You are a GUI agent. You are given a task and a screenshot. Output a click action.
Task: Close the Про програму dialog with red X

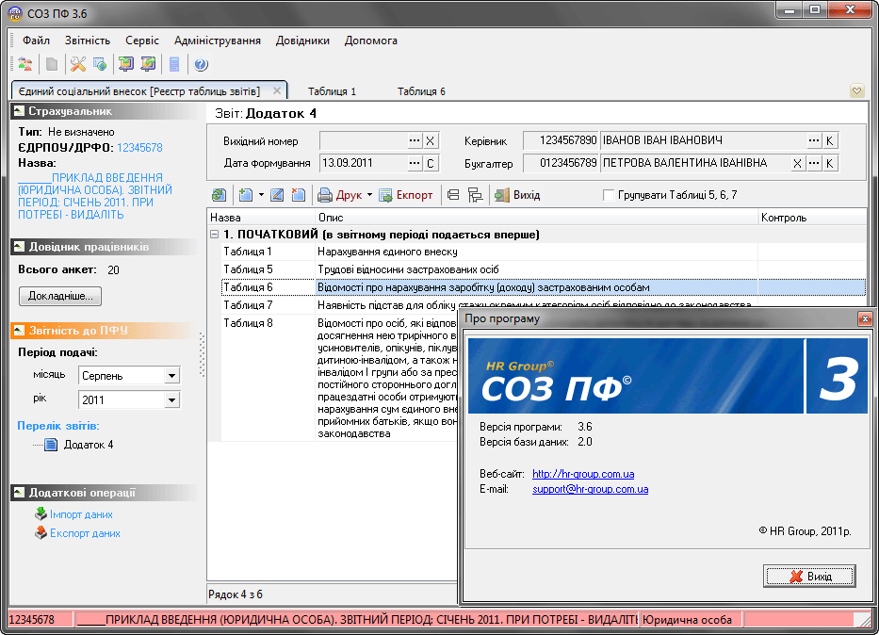click(x=865, y=318)
